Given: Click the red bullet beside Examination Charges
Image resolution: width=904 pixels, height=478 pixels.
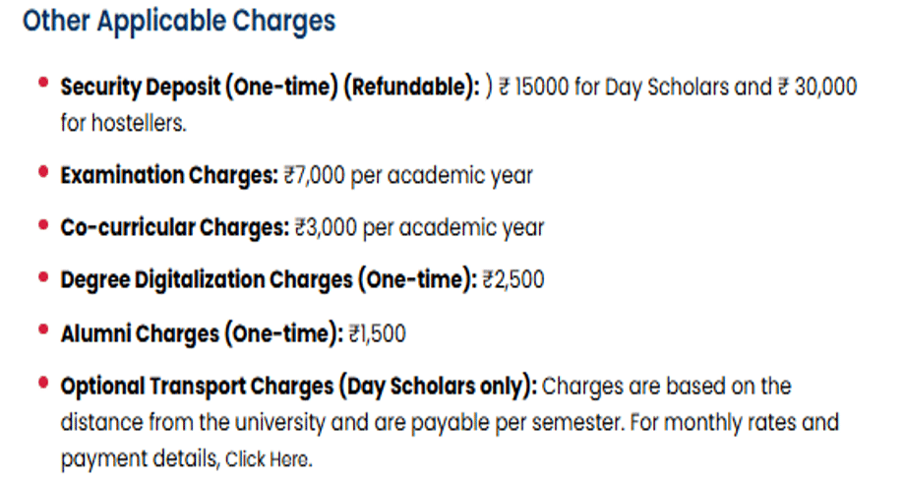Looking at the screenshot, I should click(42, 171).
